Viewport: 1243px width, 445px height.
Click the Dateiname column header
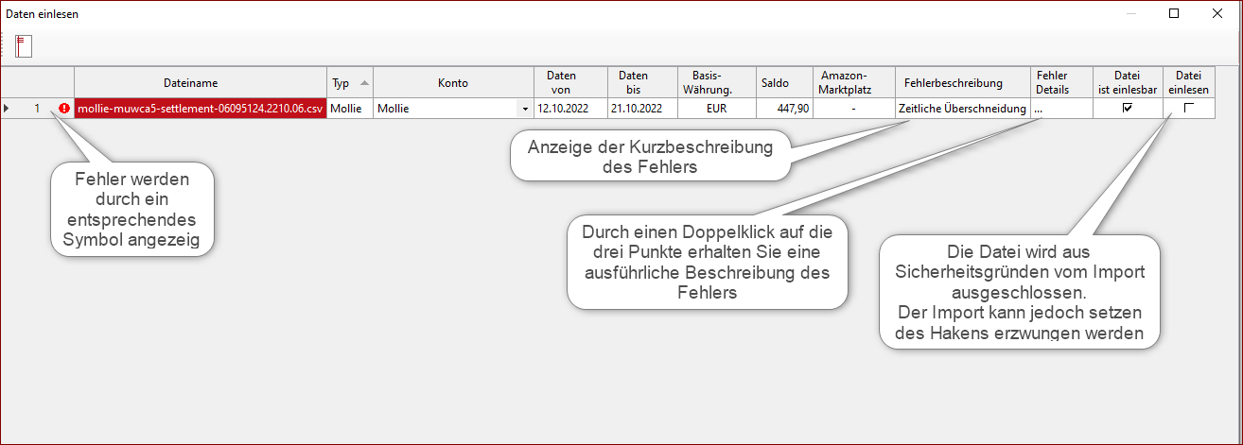pos(201,82)
